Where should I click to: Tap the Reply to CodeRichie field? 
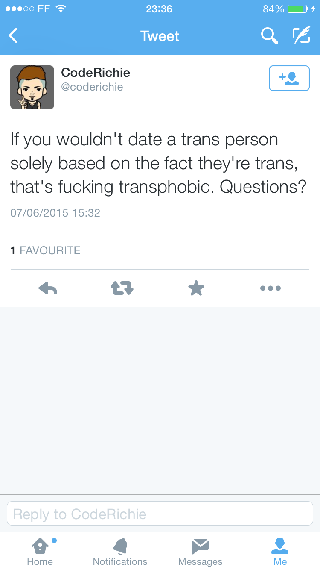click(x=160, y=514)
